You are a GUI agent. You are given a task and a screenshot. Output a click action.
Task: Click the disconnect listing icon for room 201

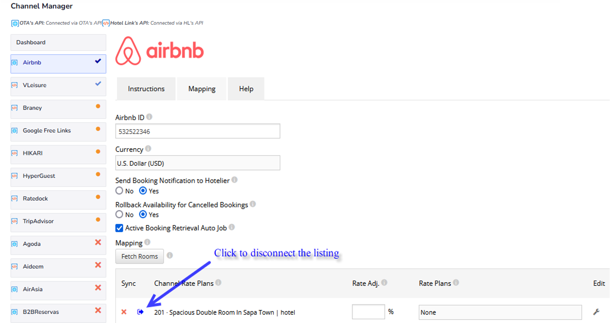click(x=140, y=312)
